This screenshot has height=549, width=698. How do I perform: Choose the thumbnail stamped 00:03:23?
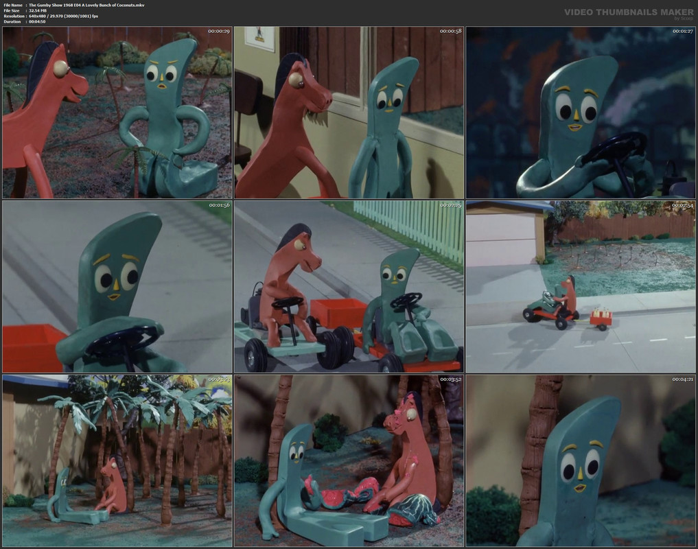117,460
